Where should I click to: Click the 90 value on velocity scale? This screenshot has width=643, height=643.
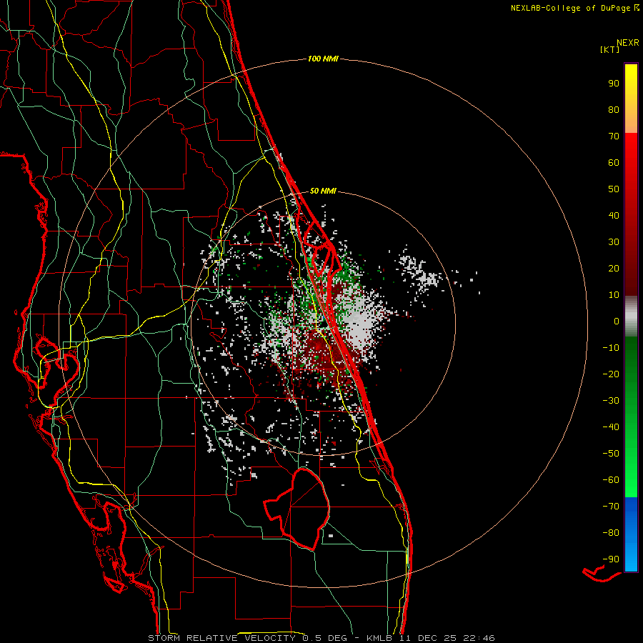pyautogui.click(x=614, y=84)
